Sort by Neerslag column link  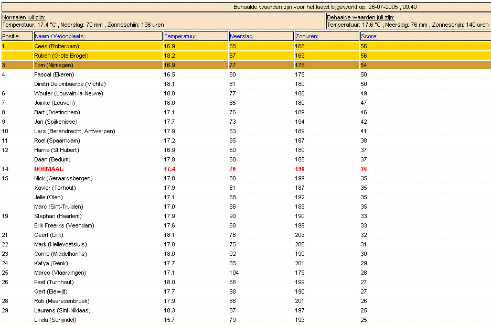pos(242,36)
